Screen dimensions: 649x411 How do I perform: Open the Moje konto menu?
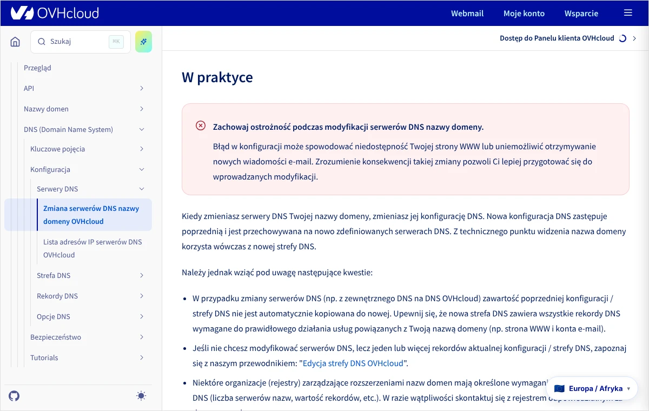[x=524, y=13]
